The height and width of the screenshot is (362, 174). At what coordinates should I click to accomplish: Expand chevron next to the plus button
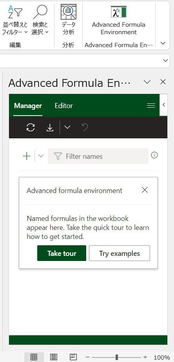(41, 156)
